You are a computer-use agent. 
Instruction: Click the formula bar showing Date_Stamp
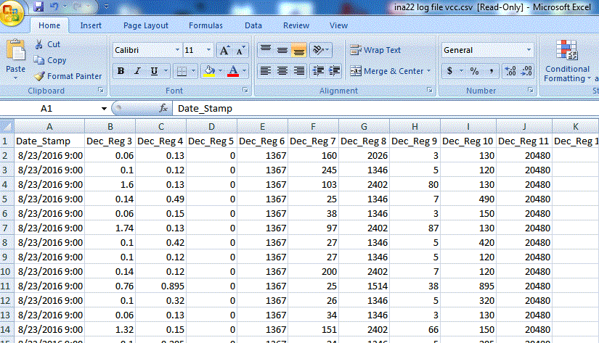[x=386, y=109]
